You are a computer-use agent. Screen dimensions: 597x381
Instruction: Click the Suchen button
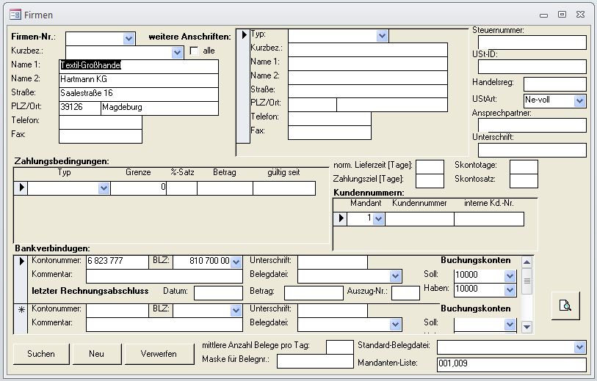pos(41,354)
